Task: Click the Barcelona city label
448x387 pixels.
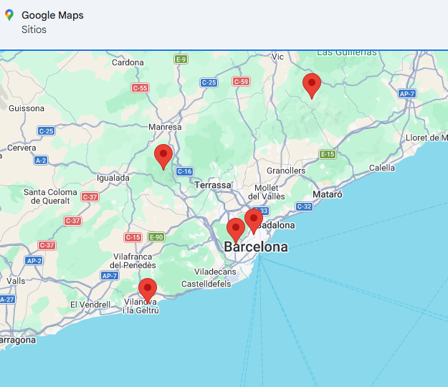Action: tap(256, 247)
